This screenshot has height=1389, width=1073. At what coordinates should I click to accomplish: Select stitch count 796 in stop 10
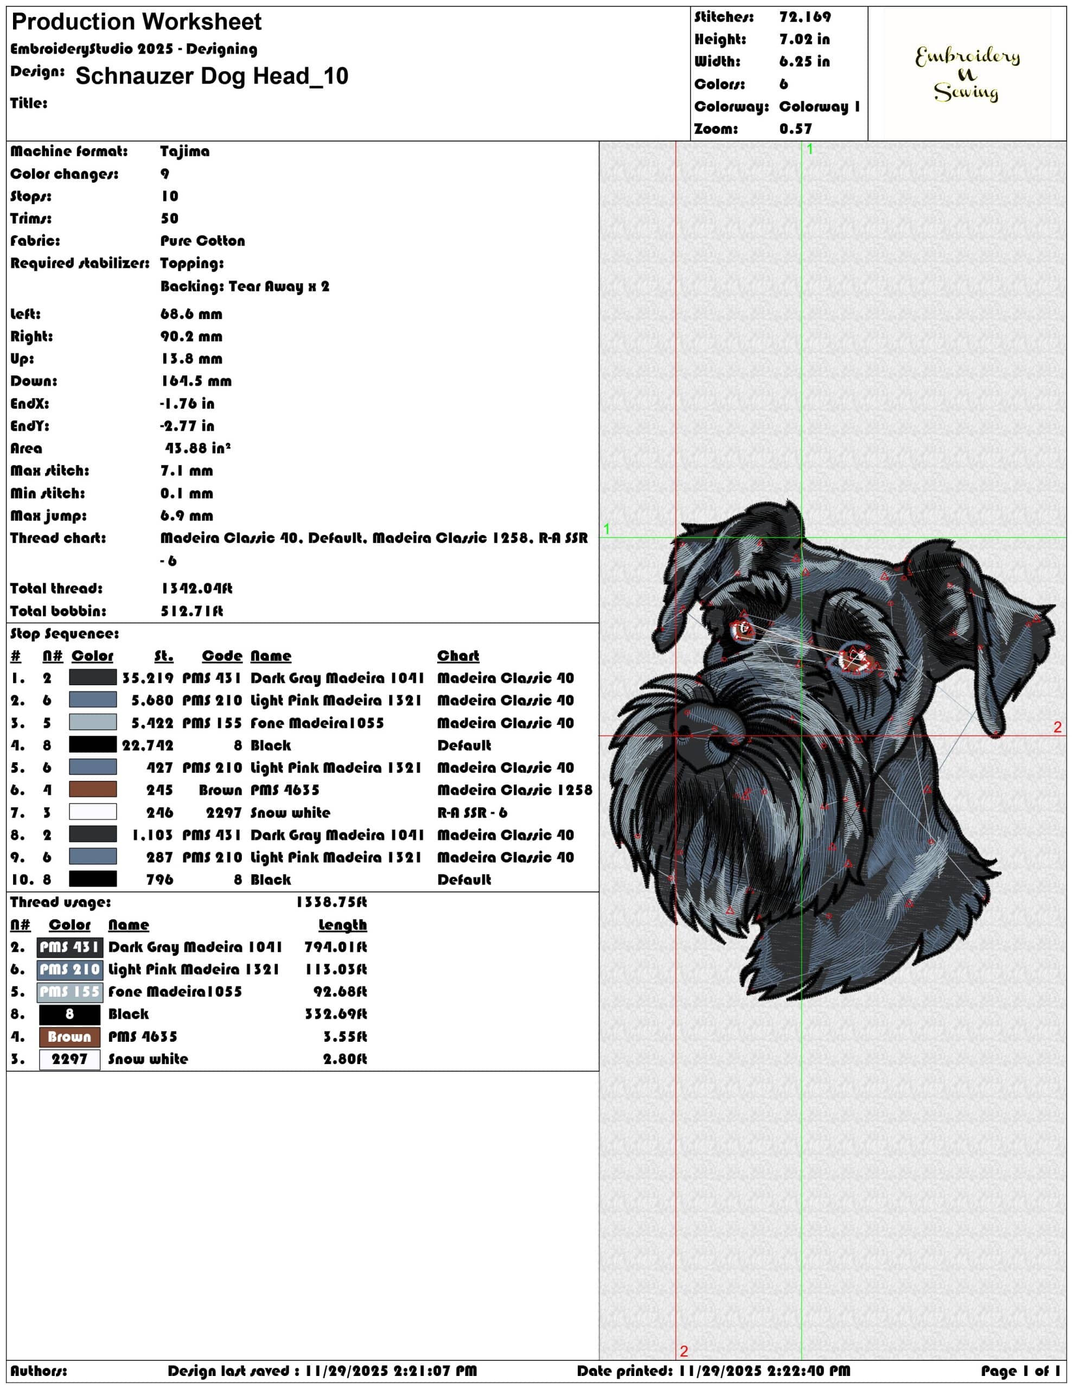click(x=159, y=880)
